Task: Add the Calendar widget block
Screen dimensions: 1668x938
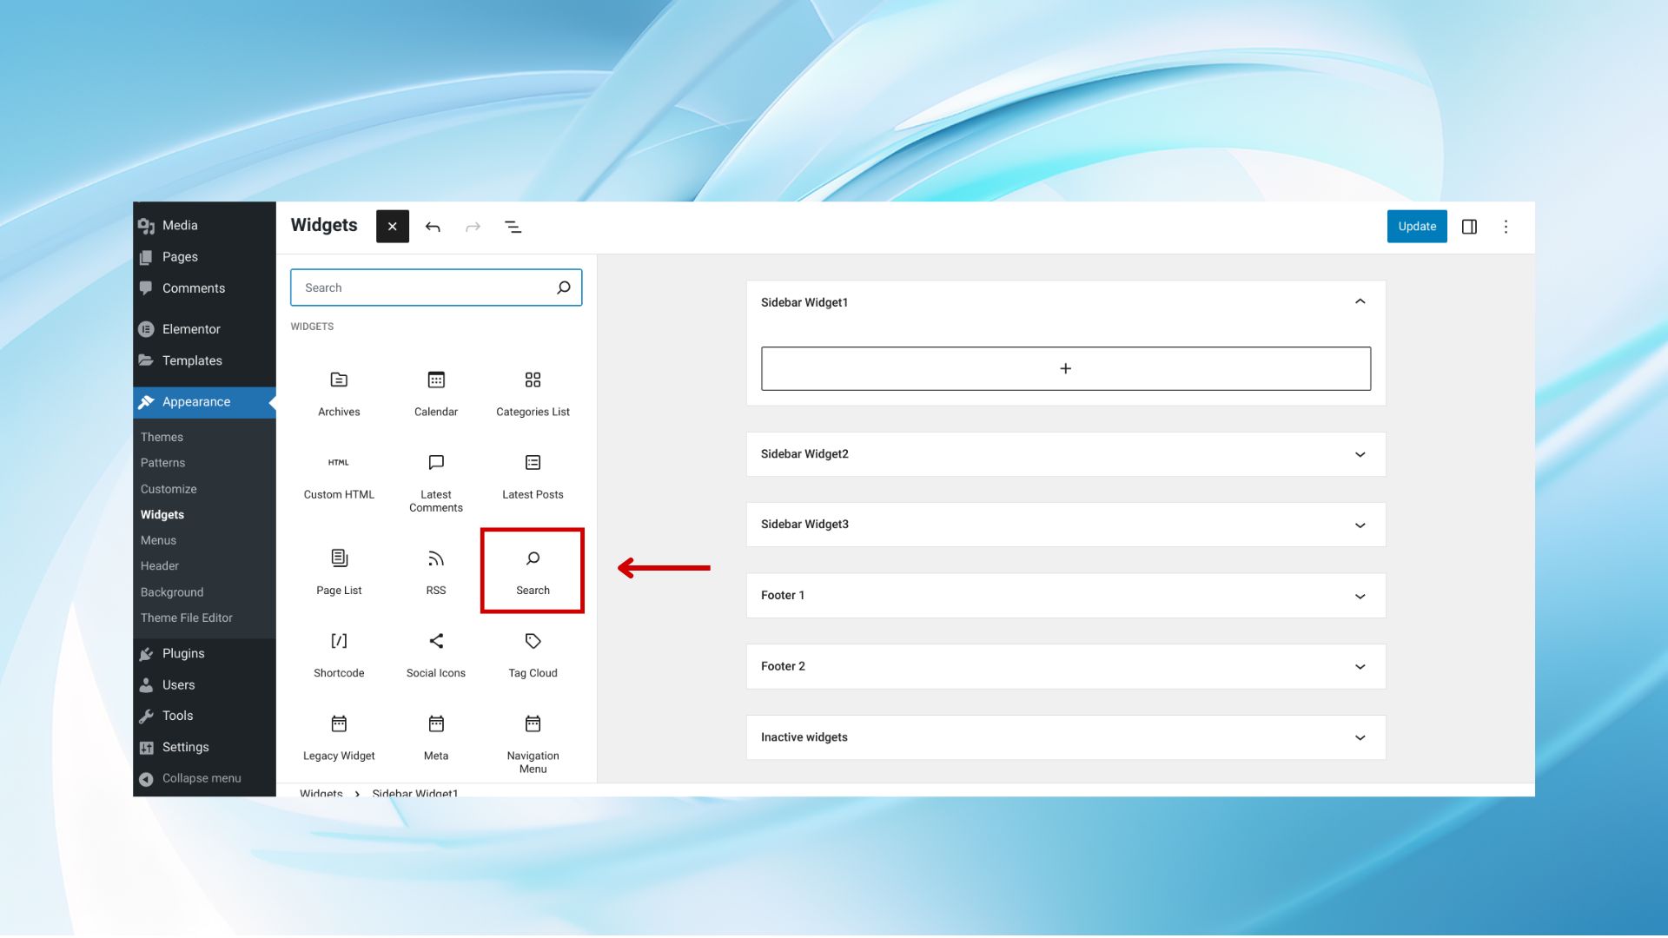Action: (436, 393)
